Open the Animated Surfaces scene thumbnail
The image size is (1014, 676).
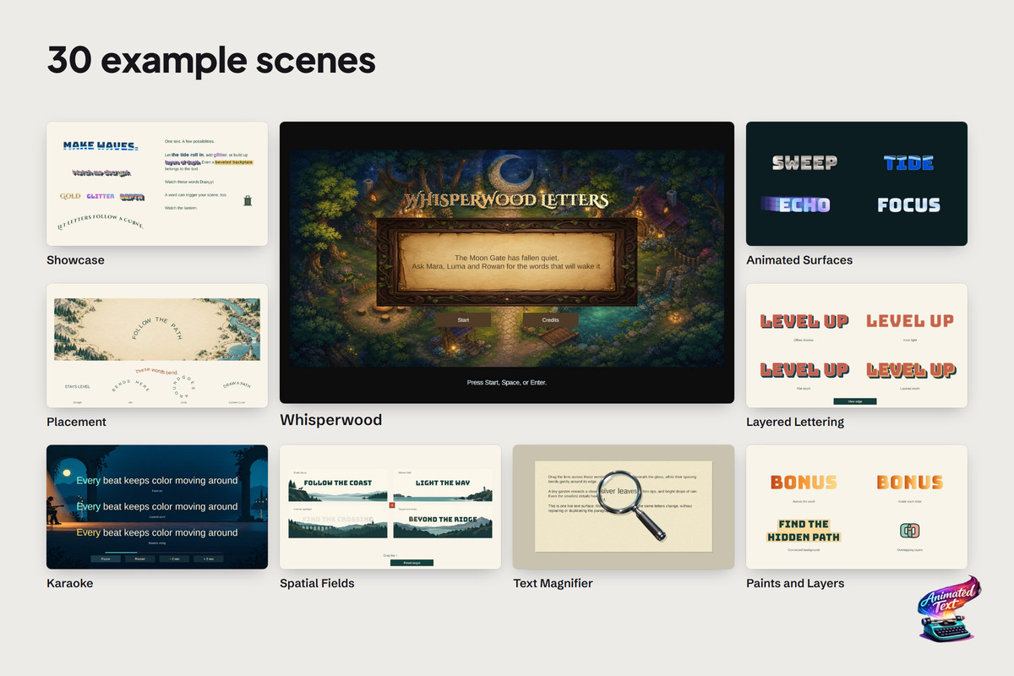[x=857, y=183]
